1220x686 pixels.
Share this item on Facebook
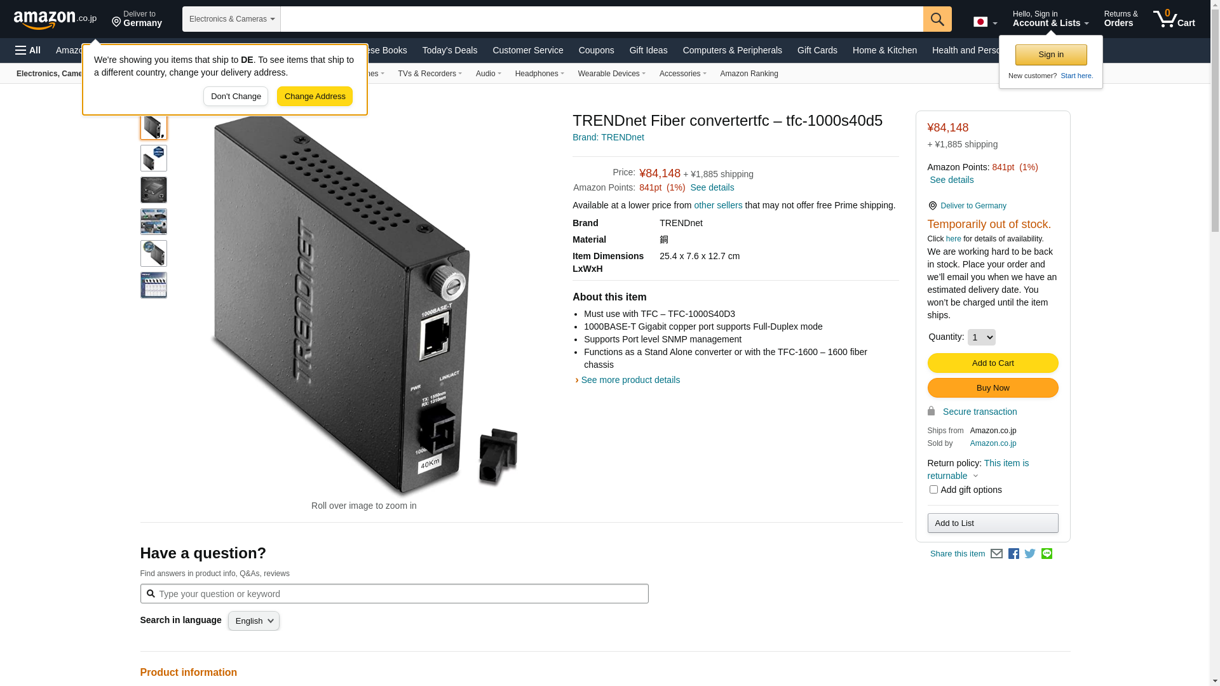tap(1013, 554)
